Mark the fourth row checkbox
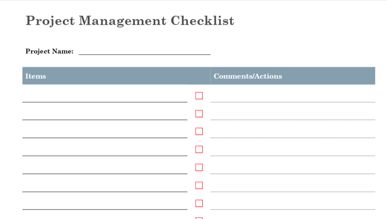The width and height of the screenshot is (387, 219). (x=199, y=150)
